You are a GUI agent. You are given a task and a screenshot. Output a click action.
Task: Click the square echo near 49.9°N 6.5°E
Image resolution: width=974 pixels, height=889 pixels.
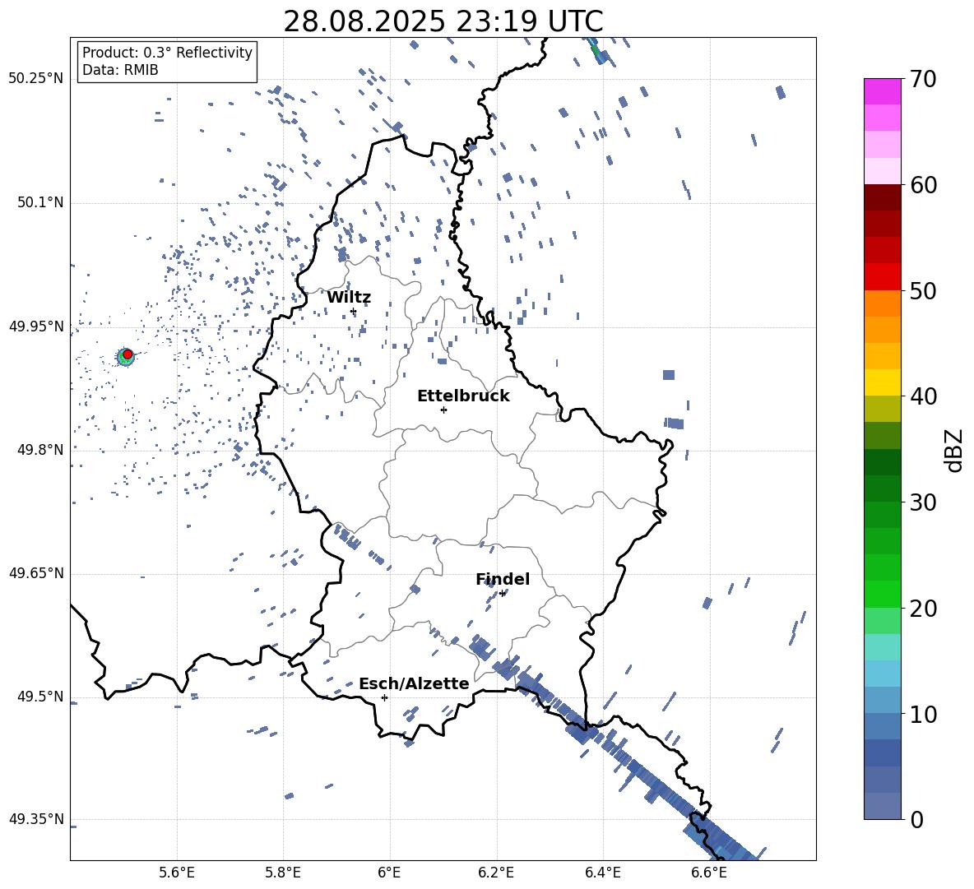coord(668,375)
